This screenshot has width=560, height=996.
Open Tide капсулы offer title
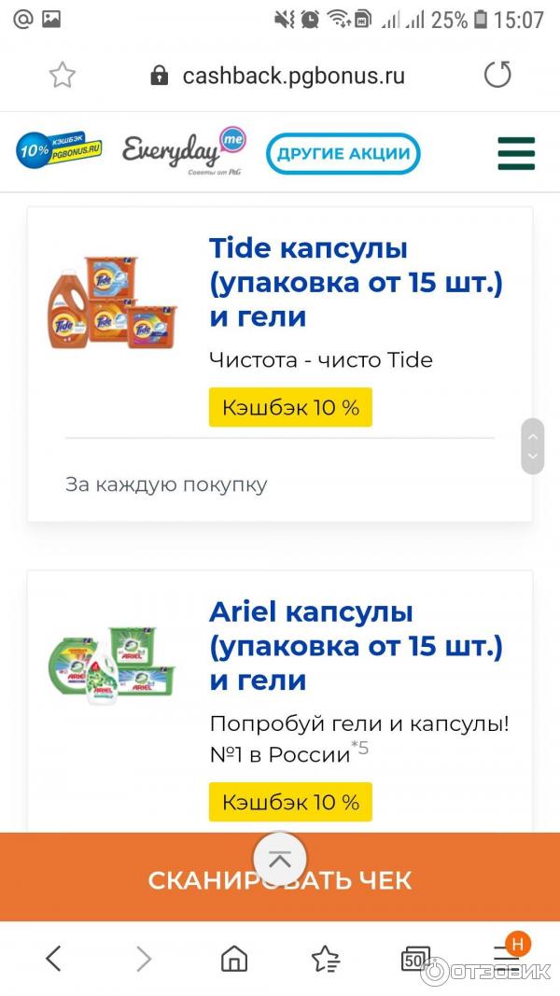point(356,283)
